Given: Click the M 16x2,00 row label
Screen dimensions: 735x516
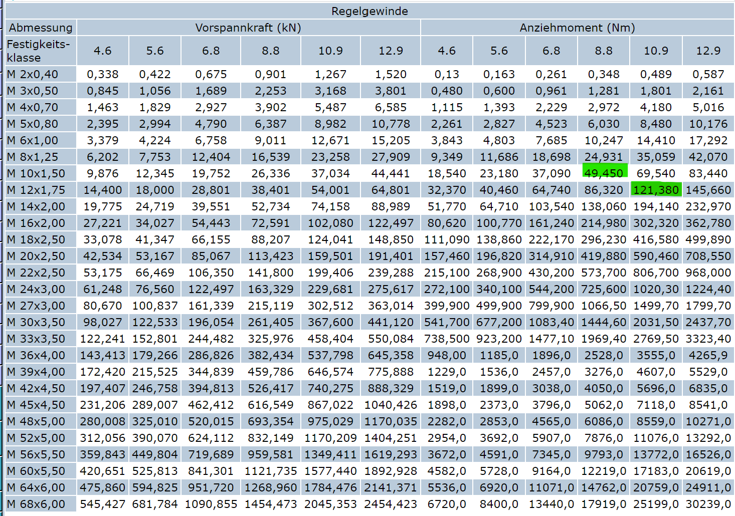Looking at the screenshot, I should tap(41, 223).
